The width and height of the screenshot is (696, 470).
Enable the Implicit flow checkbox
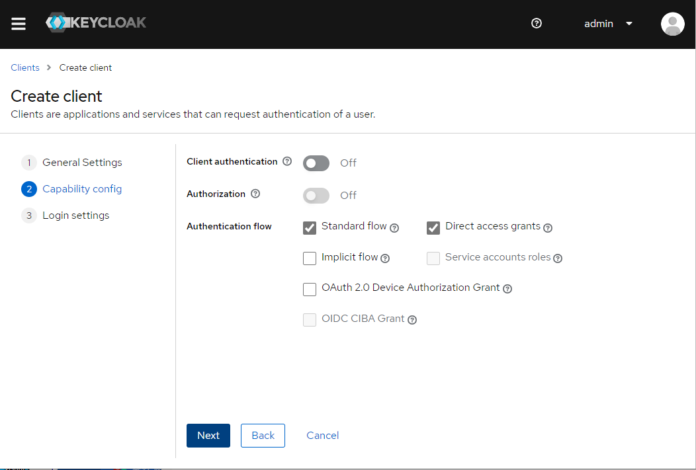click(310, 258)
